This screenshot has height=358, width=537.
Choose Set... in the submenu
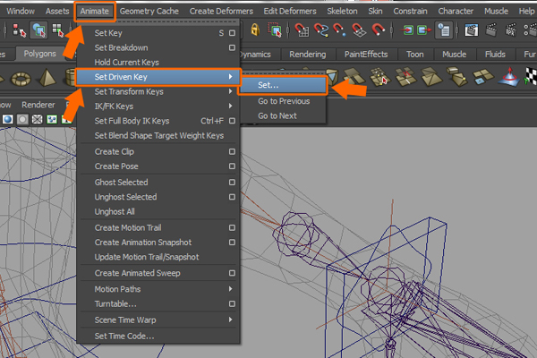284,85
